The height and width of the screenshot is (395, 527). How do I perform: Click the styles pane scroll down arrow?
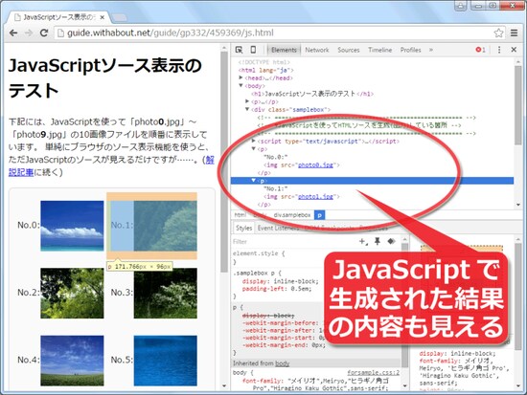(404, 386)
